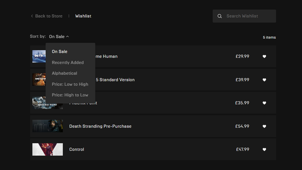Open the Detroit game thumbnail

39,56
